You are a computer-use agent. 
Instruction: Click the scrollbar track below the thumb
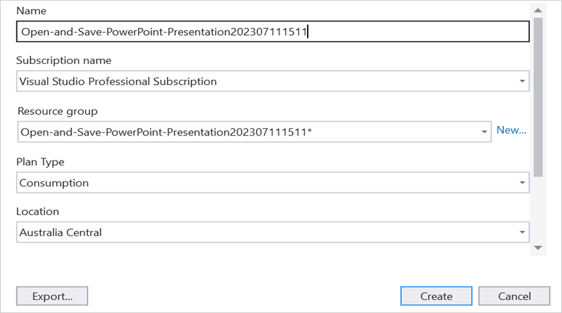click(538, 209)
